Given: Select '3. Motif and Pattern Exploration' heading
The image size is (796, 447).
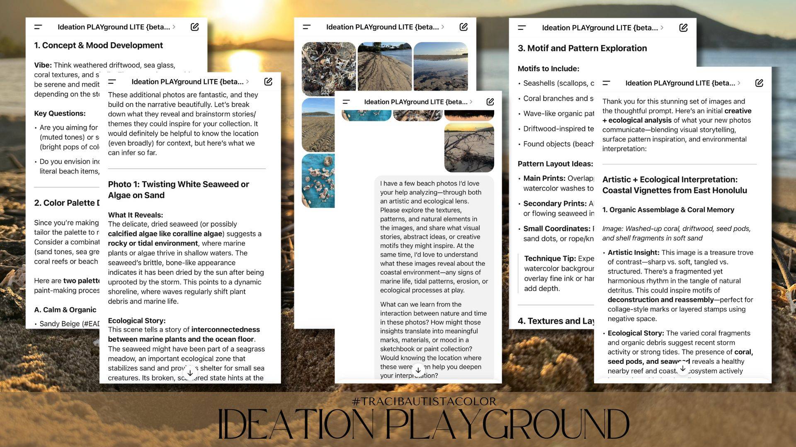Looking at the screenshot, I should point(582,48).
